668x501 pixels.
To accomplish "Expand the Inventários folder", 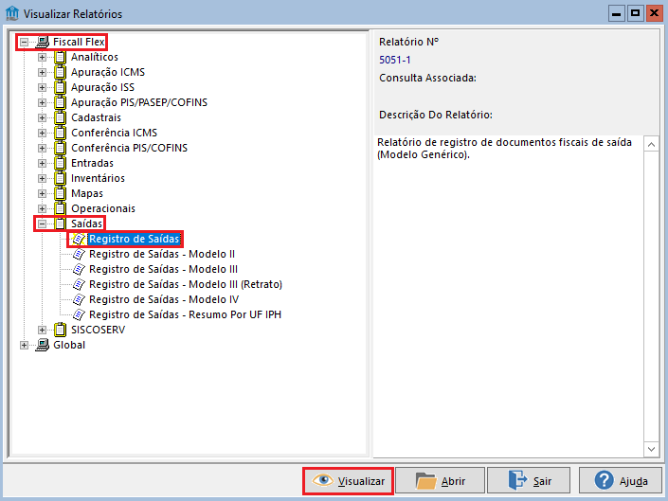I will pos(42,178).
